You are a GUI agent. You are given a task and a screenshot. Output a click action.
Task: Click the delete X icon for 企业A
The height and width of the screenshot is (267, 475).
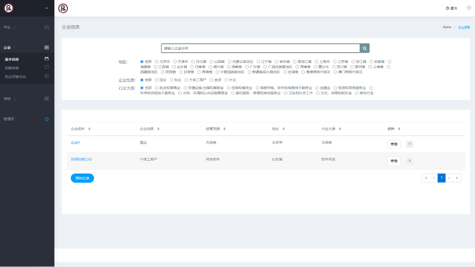[x=409, y=144]
